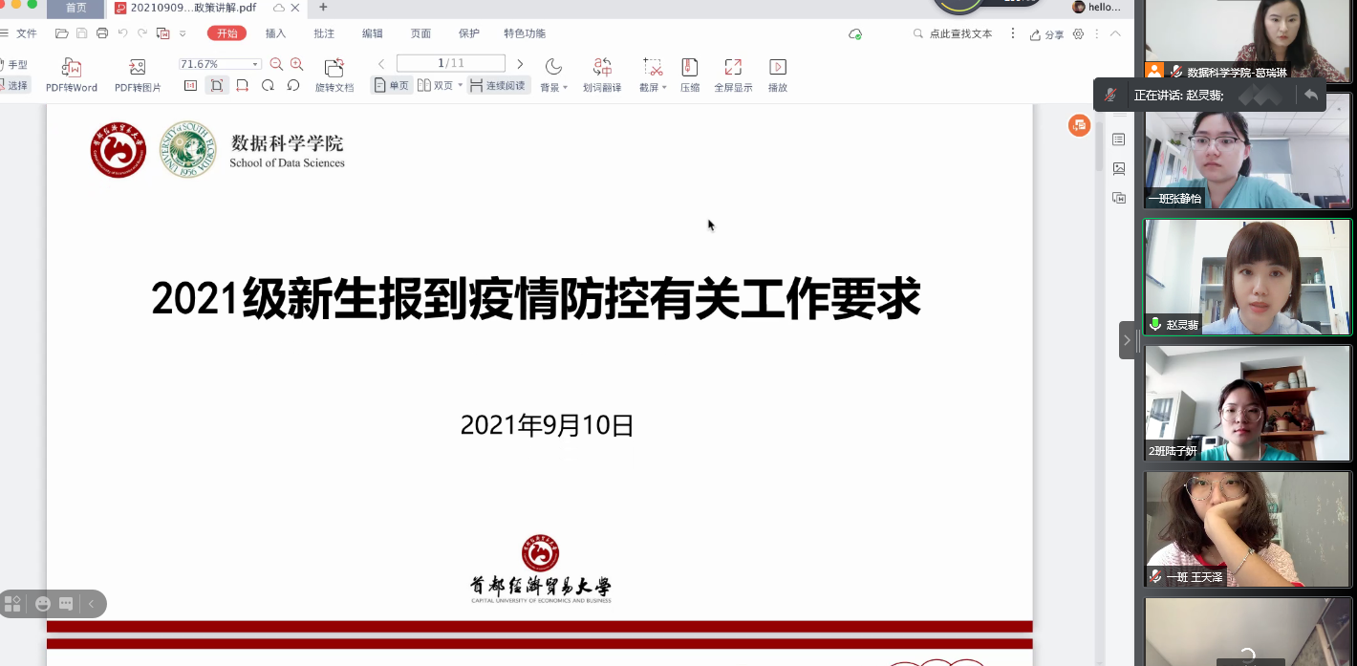1357x666 pixels.
Task: Select the fit width view icon
Action: pos(242,85)
